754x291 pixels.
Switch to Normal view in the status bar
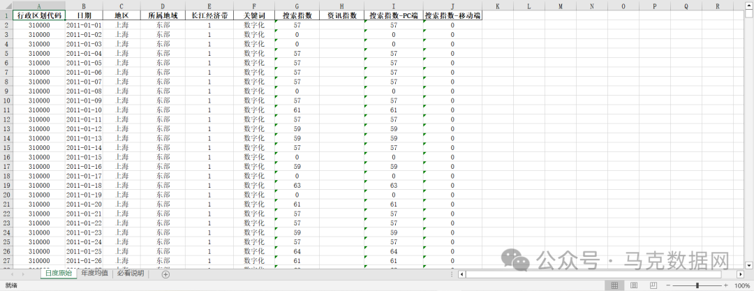coord(614,285)
